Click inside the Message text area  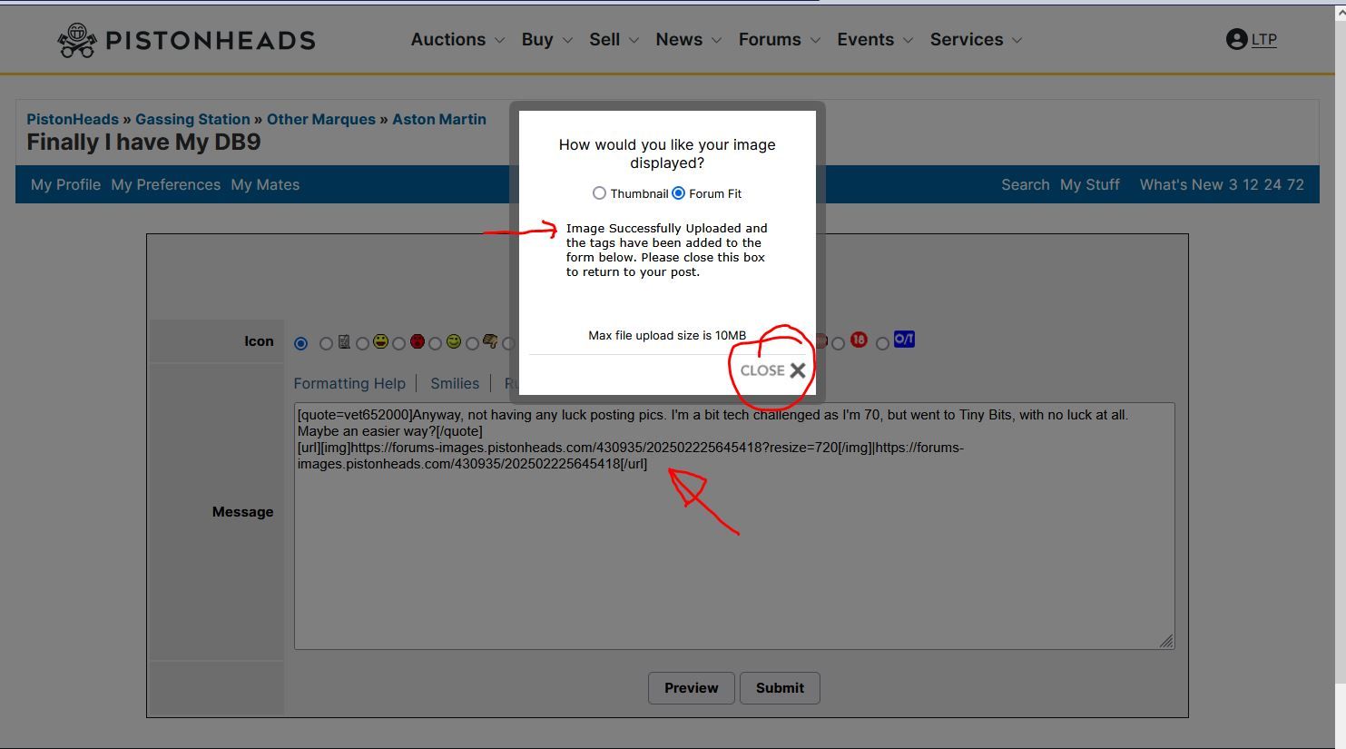[733, 563]
